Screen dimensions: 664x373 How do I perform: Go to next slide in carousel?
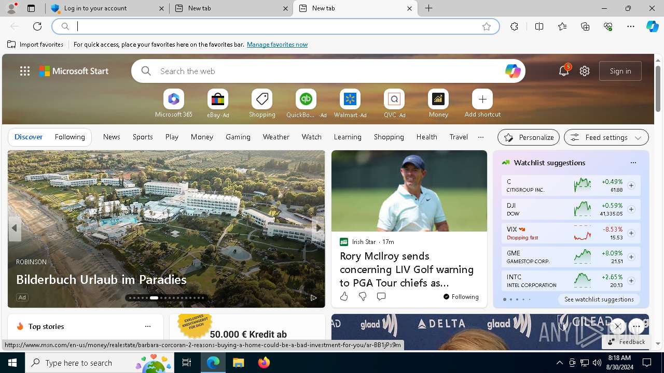tap(318, 228)
